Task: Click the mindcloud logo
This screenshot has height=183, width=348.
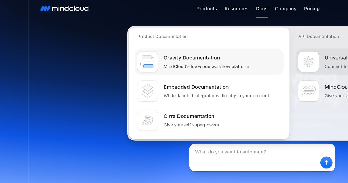Action: point(64,9)
